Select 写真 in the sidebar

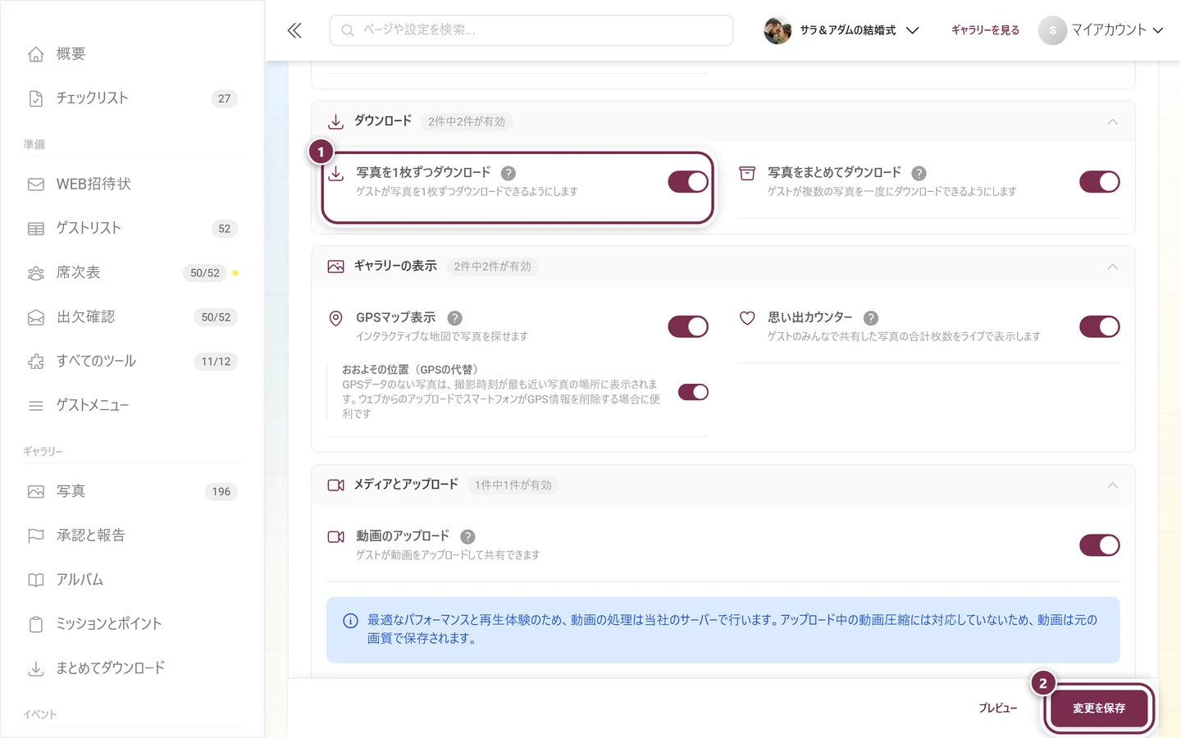[132, 492]
